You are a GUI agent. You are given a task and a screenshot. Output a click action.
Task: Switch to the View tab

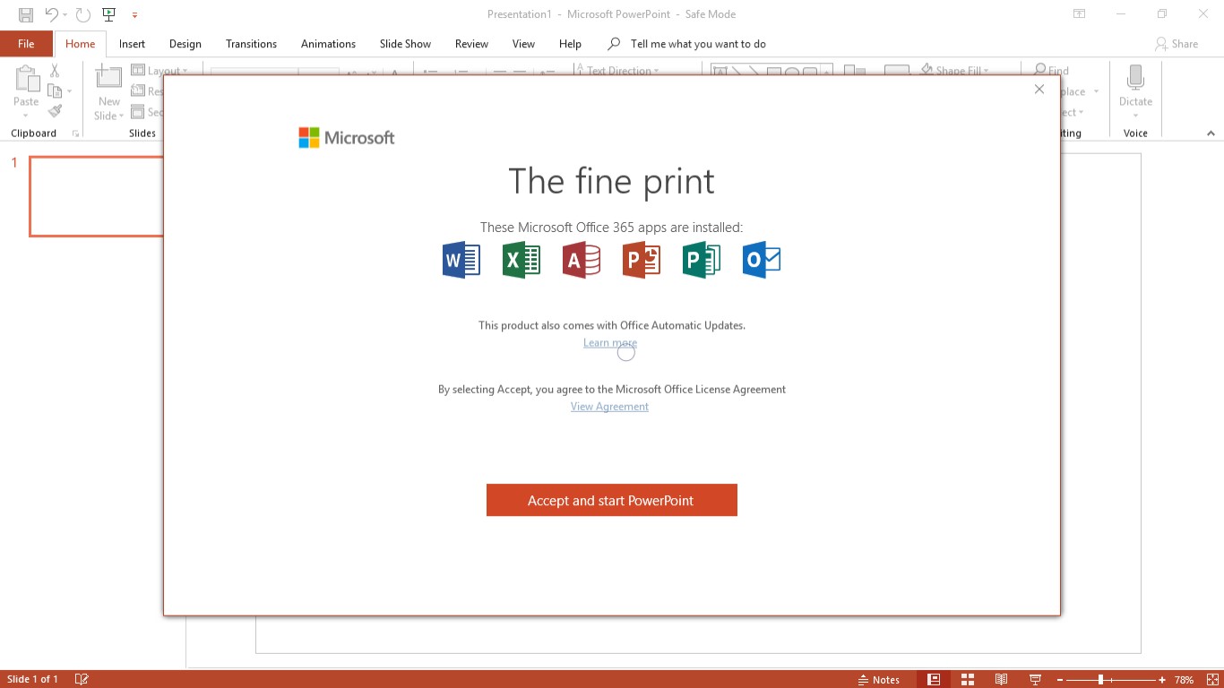[x=523, y=44]
